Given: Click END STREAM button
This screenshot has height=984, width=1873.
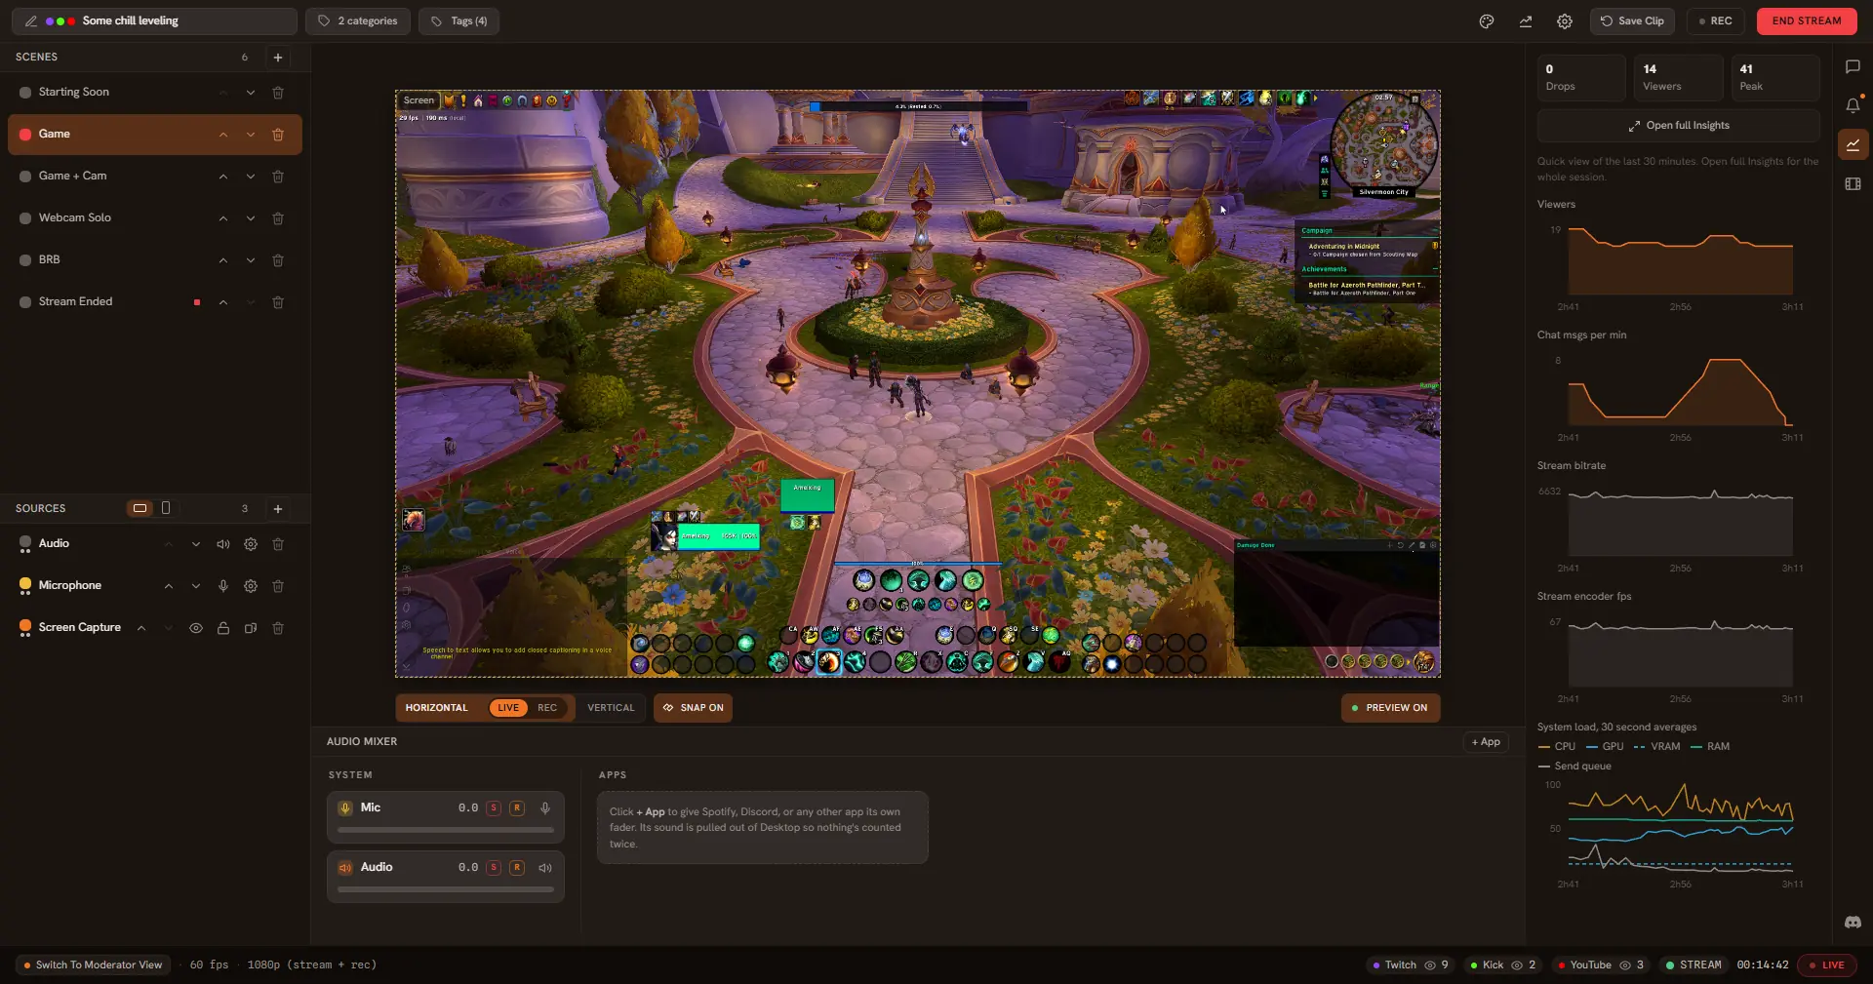Looking at the screenshot, I should [1807, 21].
